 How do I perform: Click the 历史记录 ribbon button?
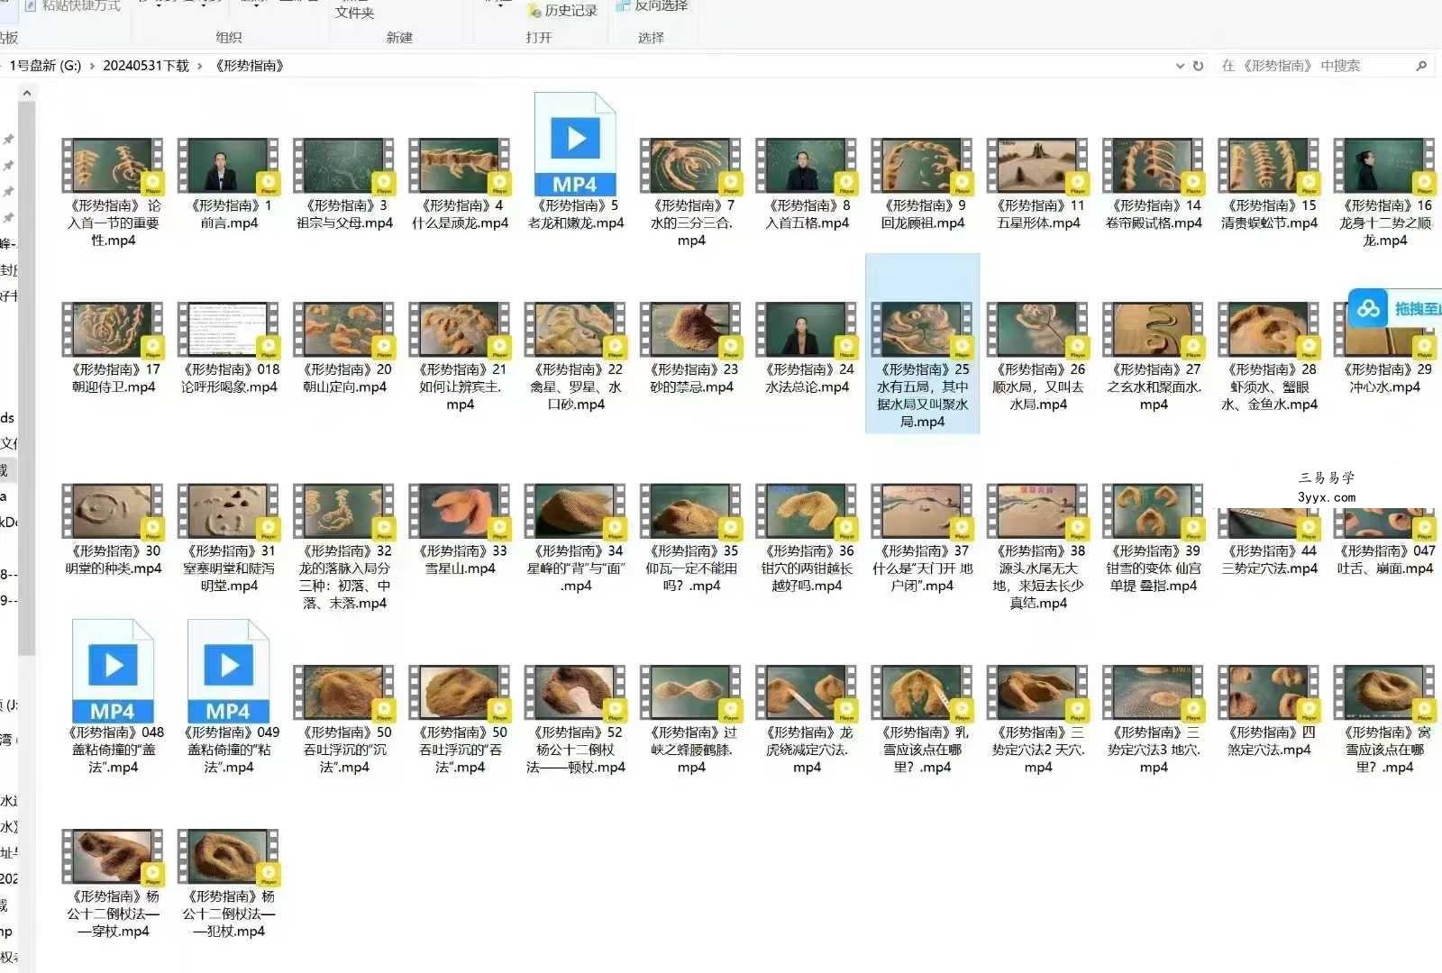click(x=563, y=11)
